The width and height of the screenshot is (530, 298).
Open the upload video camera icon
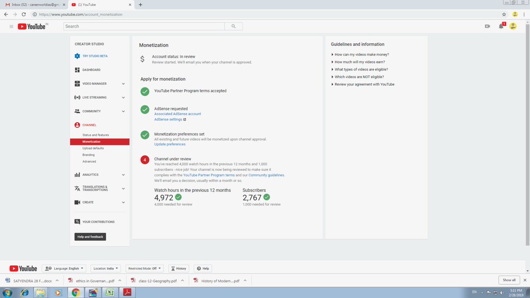coord(488,26)
